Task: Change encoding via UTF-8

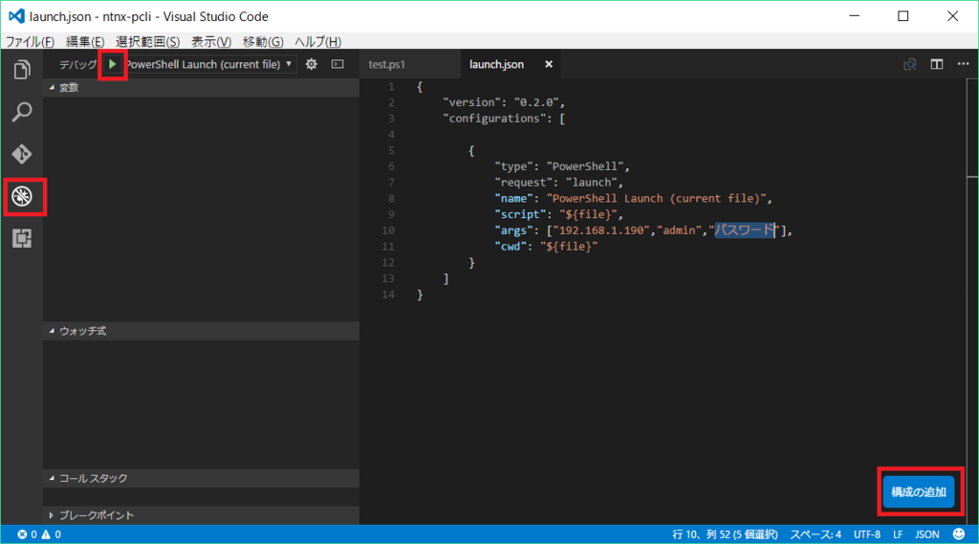Action: point(866,534)
